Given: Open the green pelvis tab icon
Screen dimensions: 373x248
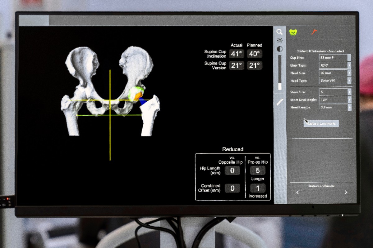Looking at the screenshot, I should point(293,32).
